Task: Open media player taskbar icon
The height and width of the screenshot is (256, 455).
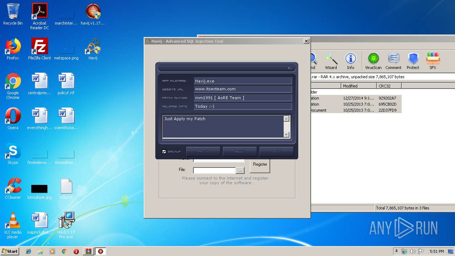Action: point(52,251)
